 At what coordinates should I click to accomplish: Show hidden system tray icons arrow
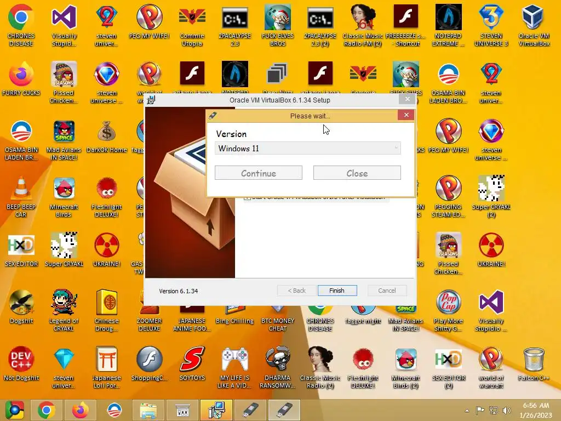coord(467,411)
